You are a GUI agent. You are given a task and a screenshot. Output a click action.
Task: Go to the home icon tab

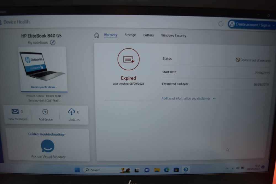click(x=96, y=35)
